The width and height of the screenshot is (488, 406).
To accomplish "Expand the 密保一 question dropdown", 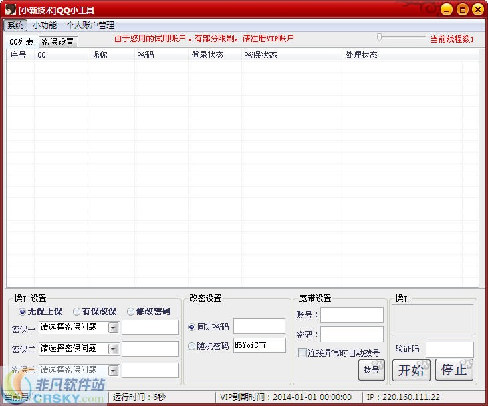I will tap(113, 328).
